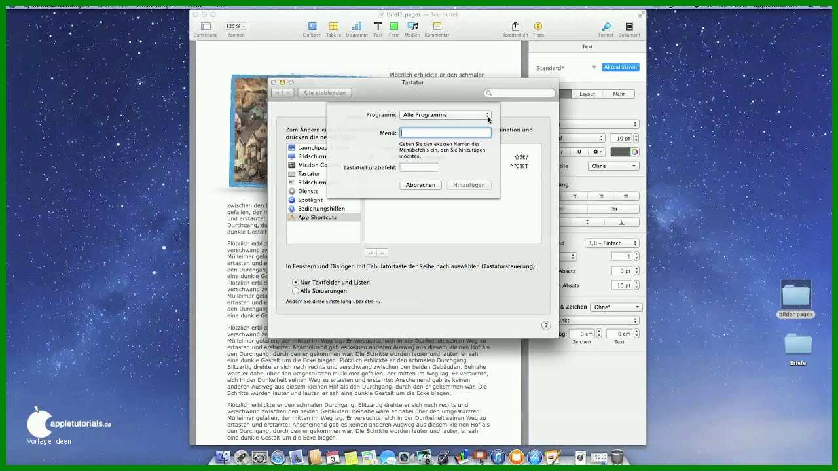Select 'Spotlight' in the shortcut list
Viewport: 838px width, 471px height.
pyautogui.click(x=323, y=200)
